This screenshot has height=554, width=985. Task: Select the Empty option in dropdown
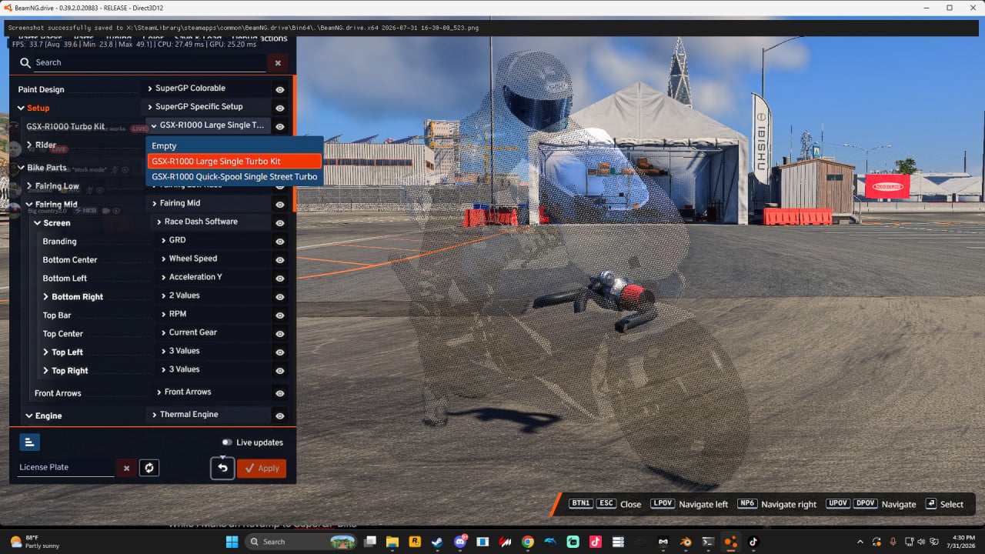click(x=235, y=145)
